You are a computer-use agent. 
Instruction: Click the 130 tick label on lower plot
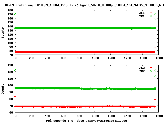(x=10, y=65)
